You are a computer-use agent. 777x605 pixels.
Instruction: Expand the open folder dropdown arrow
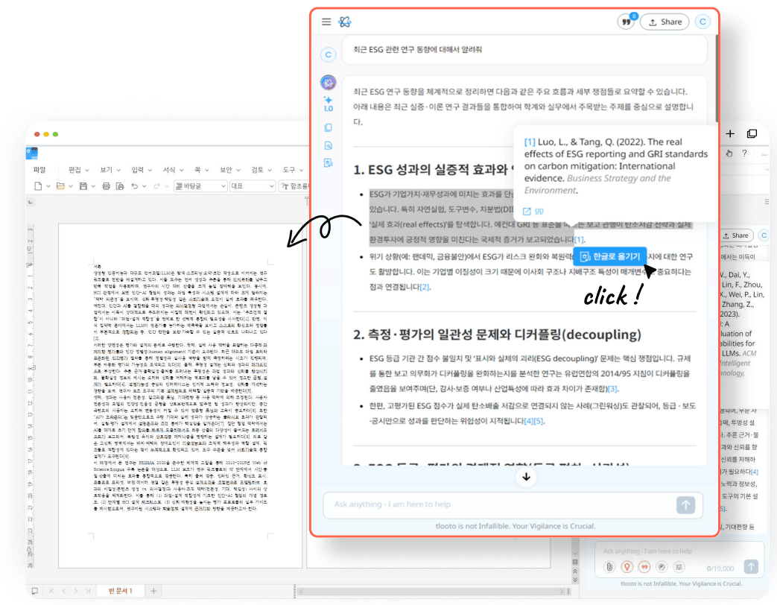click(71, 186)
